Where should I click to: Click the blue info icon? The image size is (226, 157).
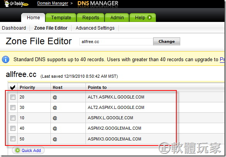tap(6, 60)
